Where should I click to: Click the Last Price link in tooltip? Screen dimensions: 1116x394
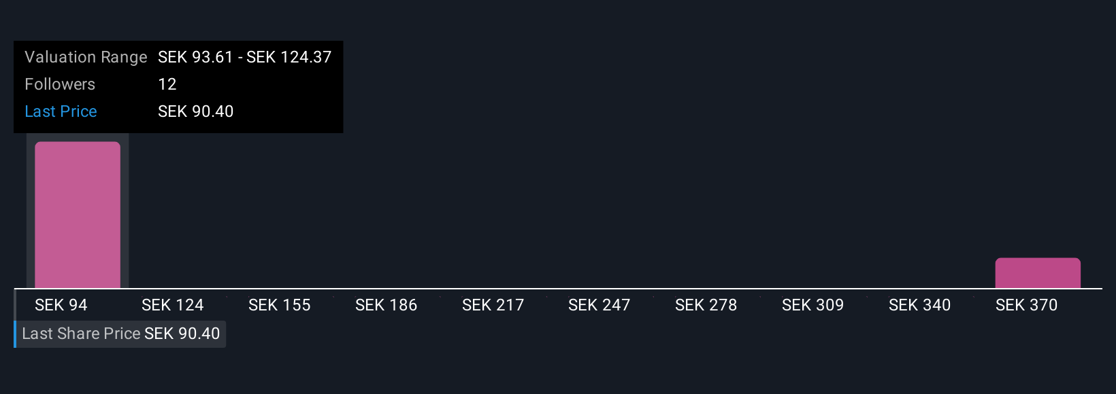point(61,111)
